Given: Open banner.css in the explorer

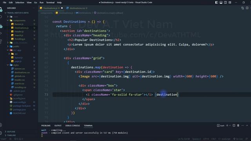Looking at the screenshot, I should pyautogui.click(x=20, y=69).
